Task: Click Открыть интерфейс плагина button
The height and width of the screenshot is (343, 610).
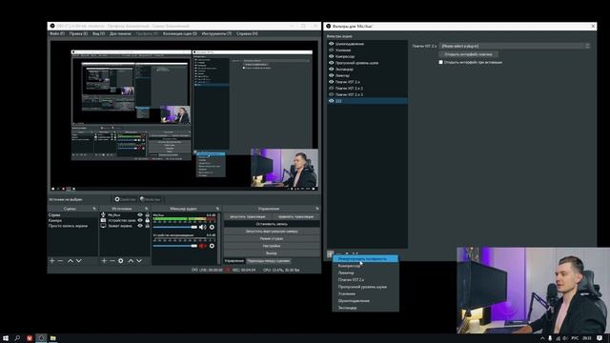Action: (468, 54)
